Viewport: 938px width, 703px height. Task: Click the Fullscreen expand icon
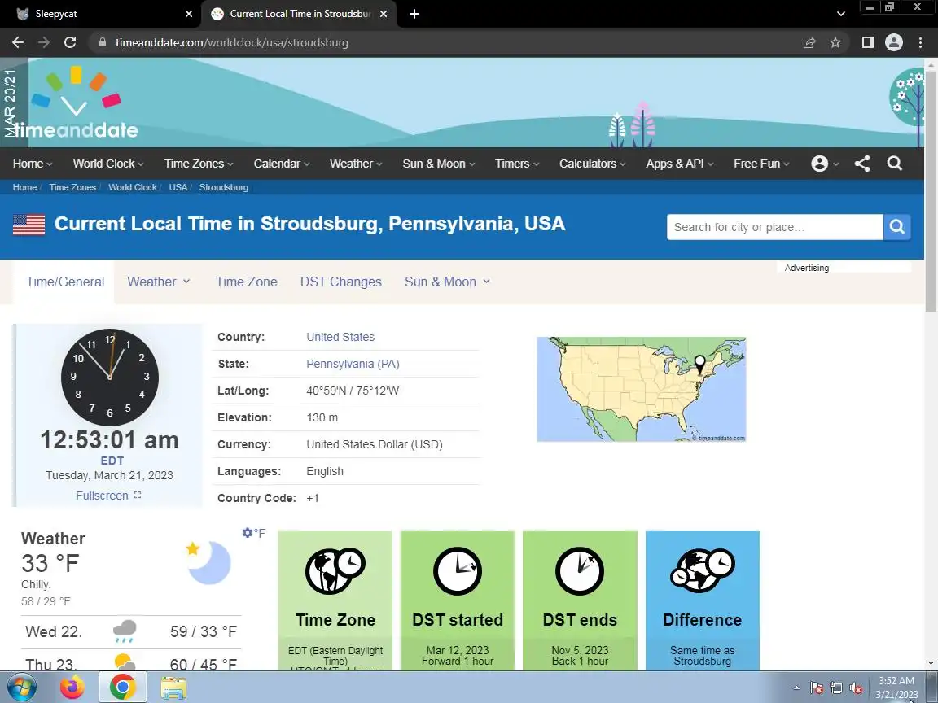point(138,495)
